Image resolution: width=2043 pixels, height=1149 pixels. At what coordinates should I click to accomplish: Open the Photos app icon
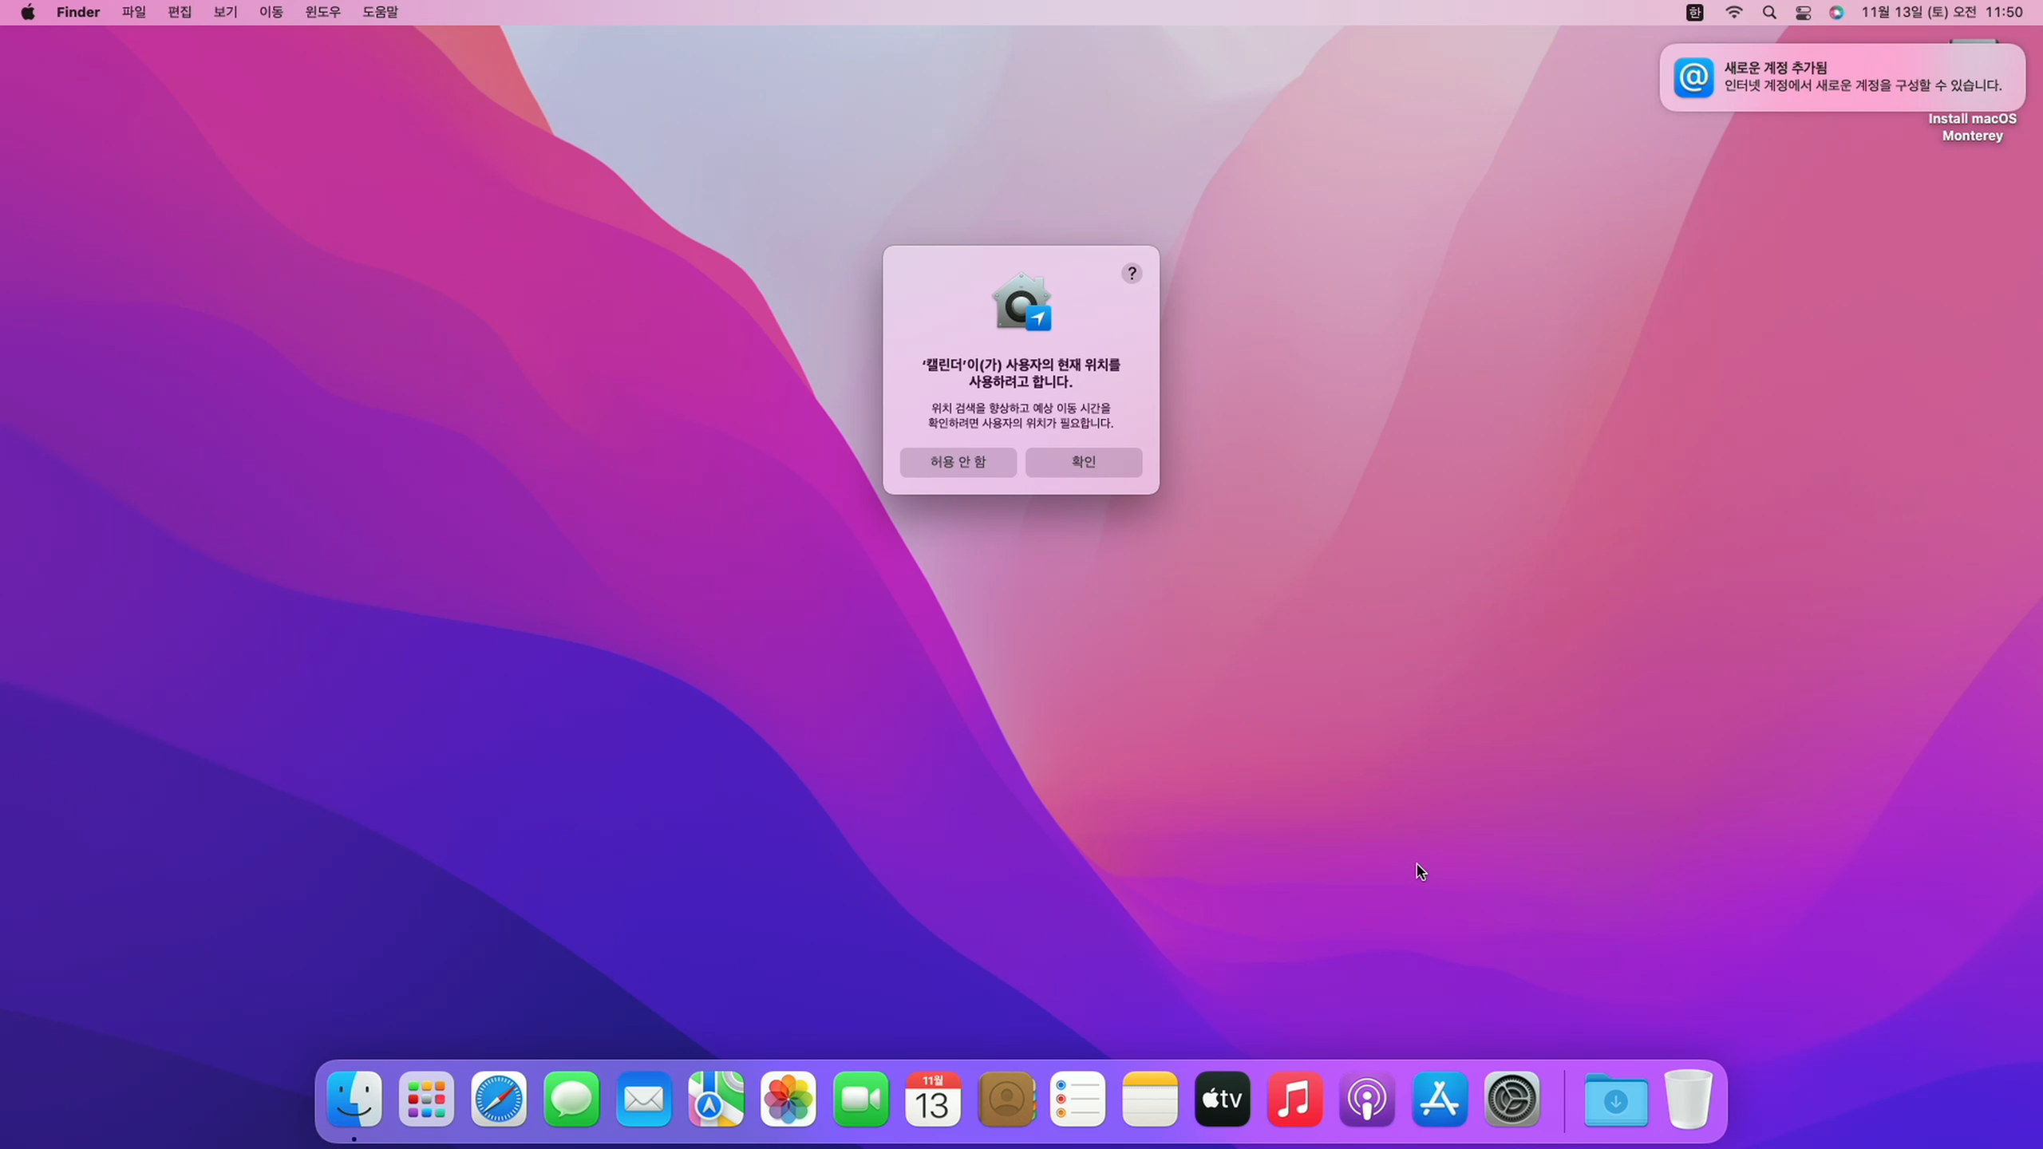coord(788,1100)
